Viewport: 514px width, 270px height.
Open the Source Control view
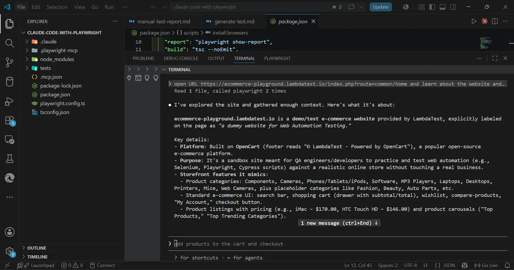click(x=10, y=62)
